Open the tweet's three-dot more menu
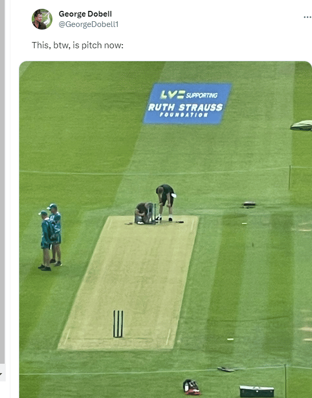 307,17
